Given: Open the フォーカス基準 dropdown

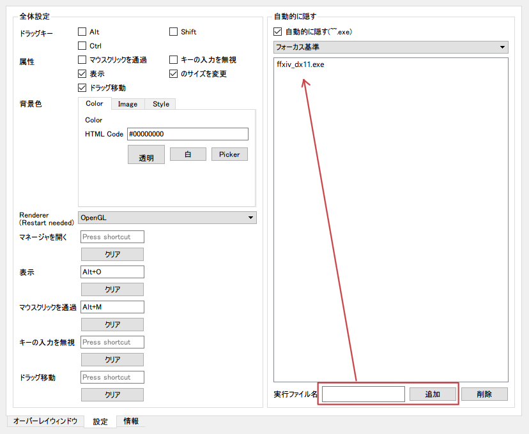Looking at the screenshot, I should click(390, 47).
